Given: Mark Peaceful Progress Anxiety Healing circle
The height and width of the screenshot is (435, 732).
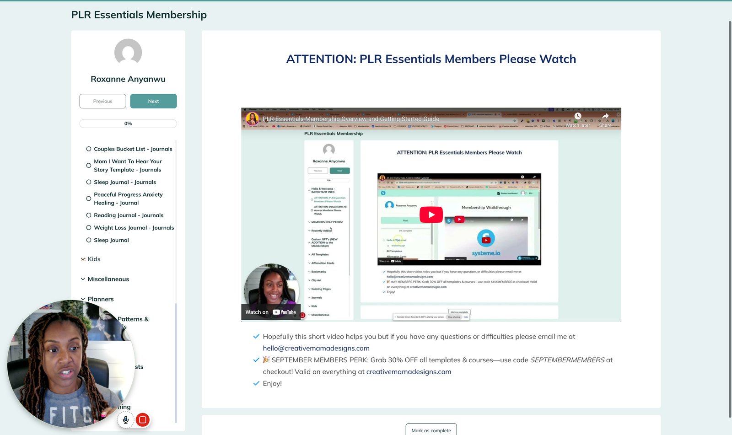Looking at the screenshot, I should coord(89,199).
